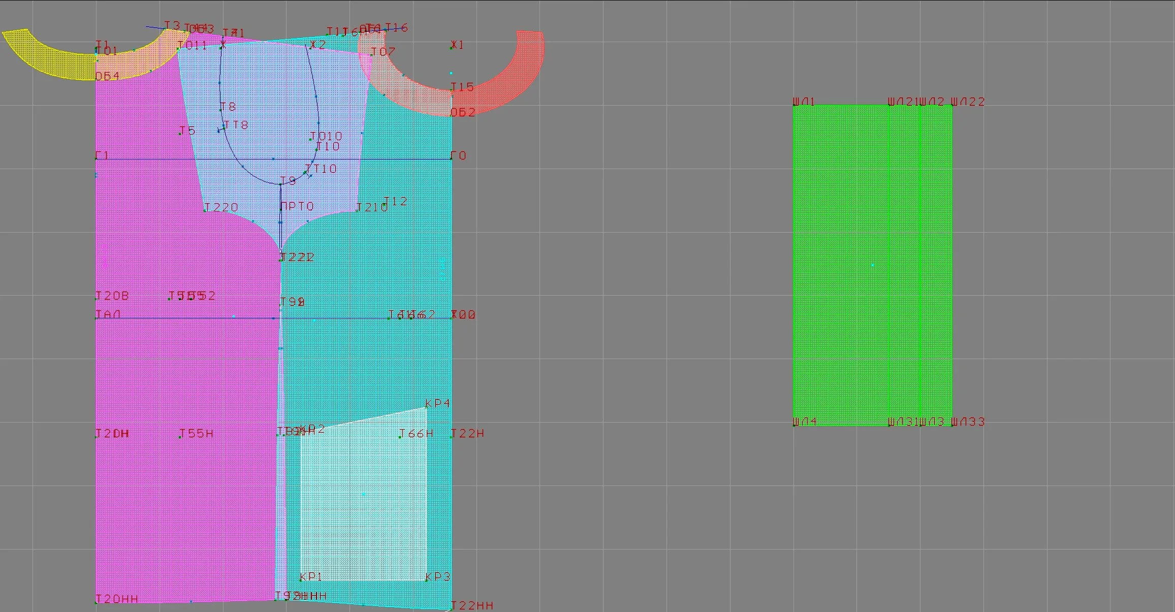Click the label ПРТ0
The height and width of the screenshot is (612, 1175).
(x=297, y=206)
